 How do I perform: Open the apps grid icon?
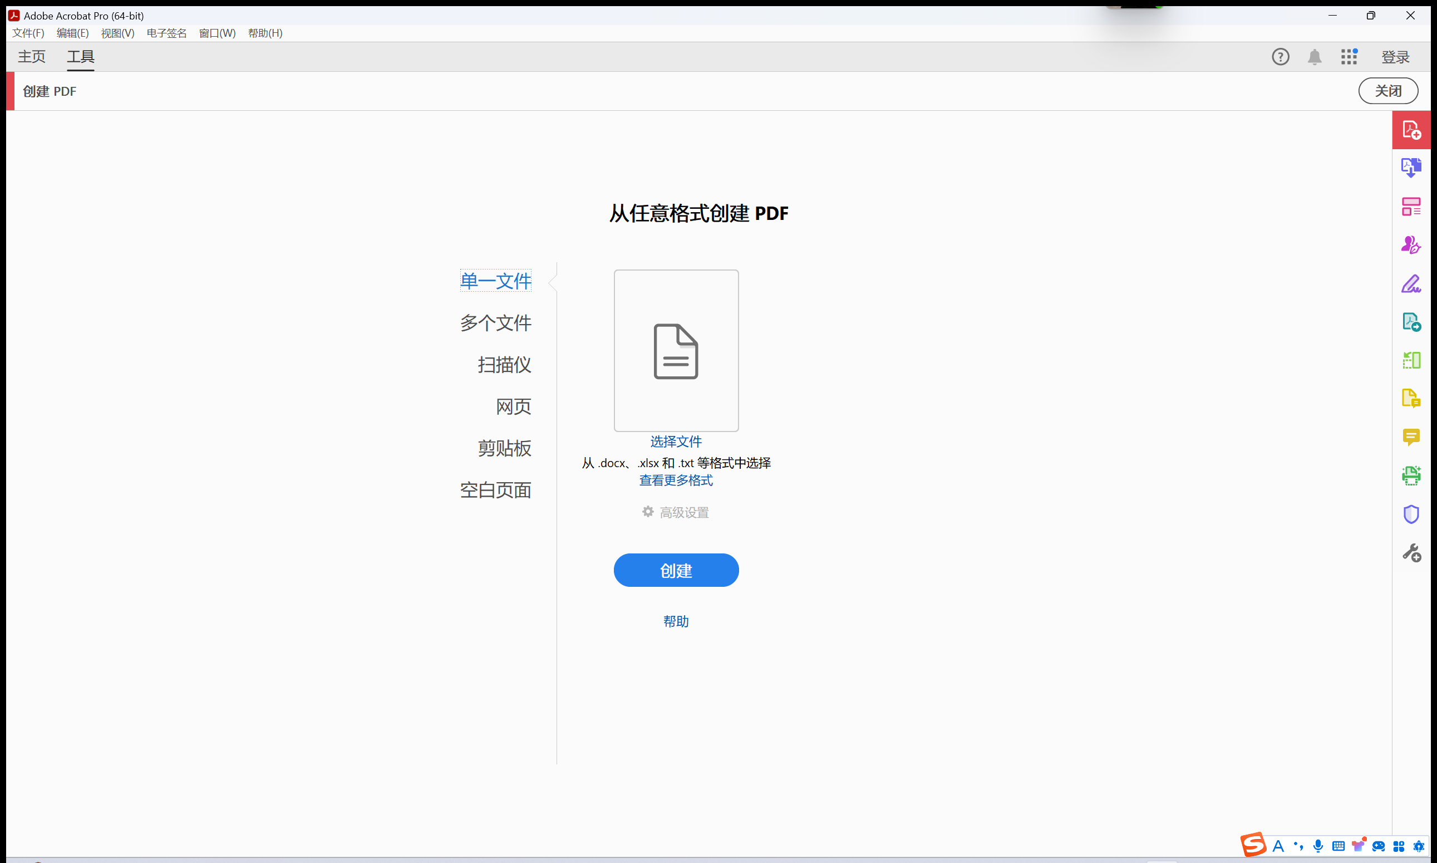[1349, 57]
